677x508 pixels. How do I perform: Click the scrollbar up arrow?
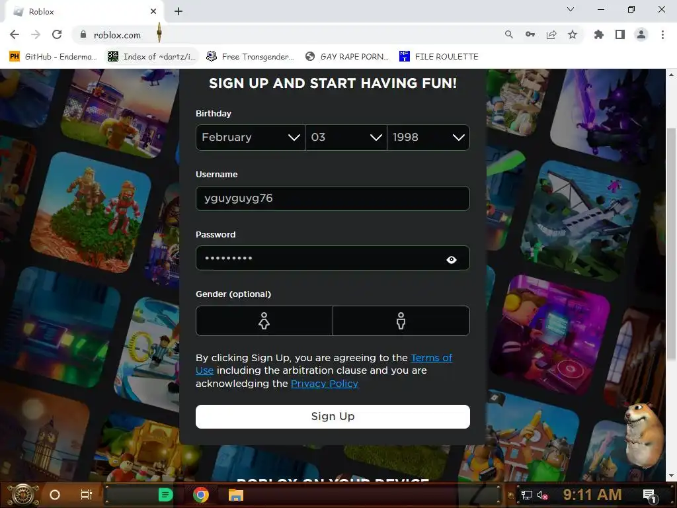pos(671,75)
